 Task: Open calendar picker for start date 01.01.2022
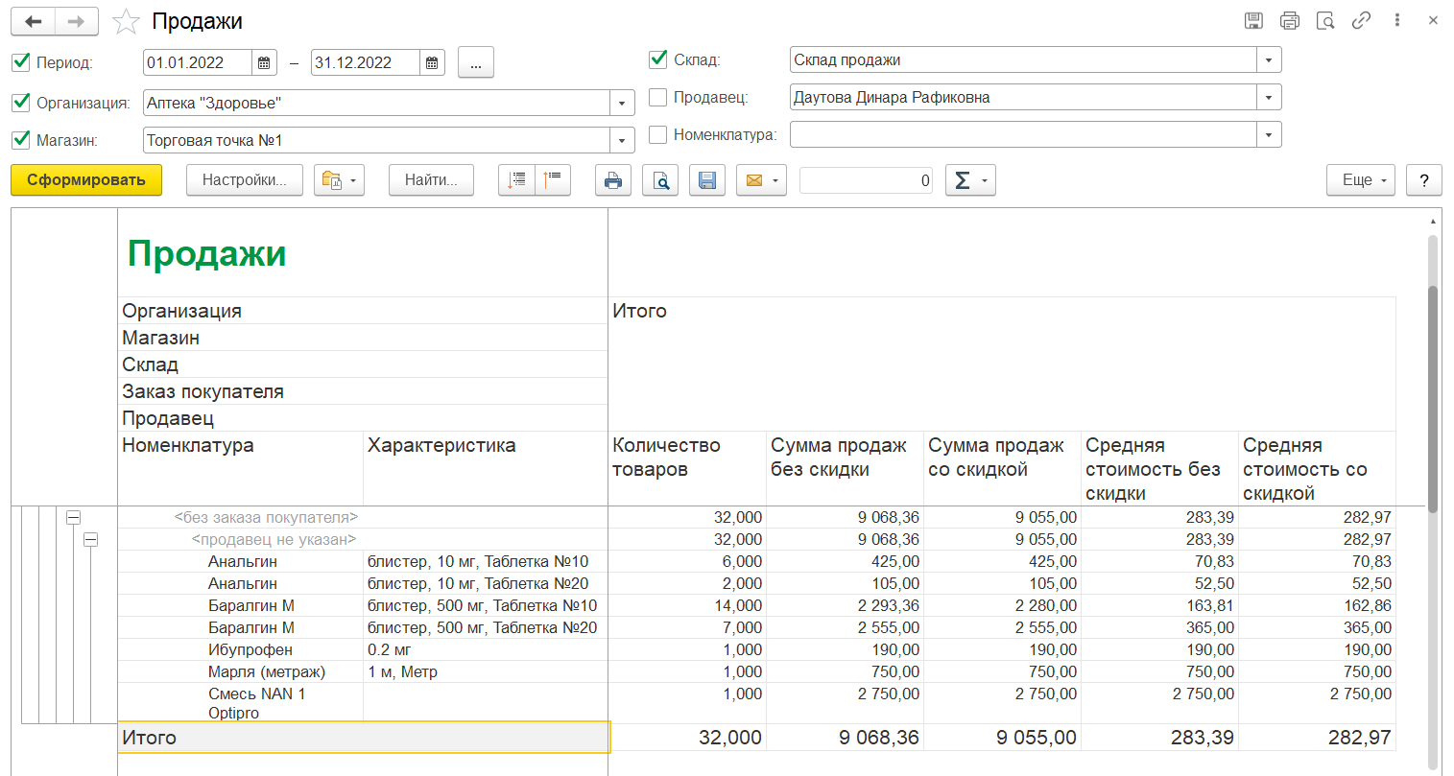(264, 63)
